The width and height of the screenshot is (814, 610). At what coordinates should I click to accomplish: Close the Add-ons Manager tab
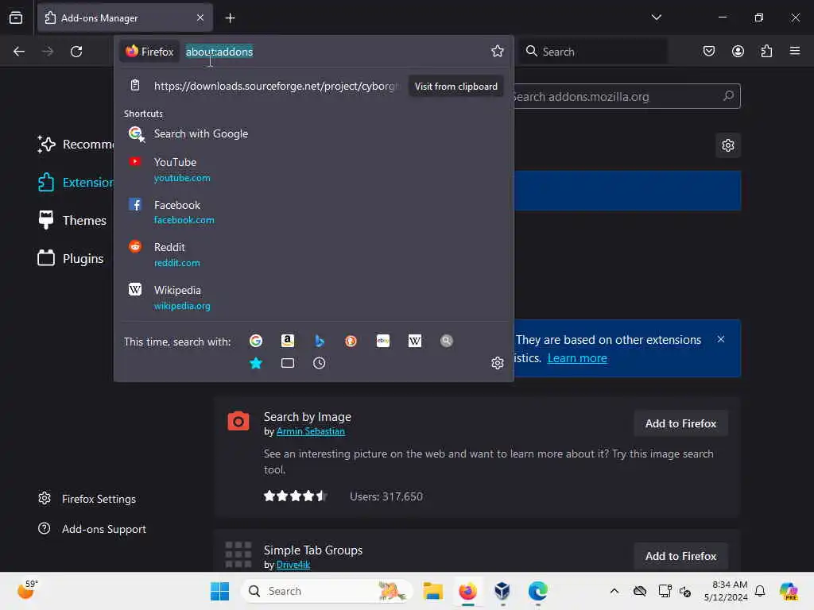tap(200, 18)
